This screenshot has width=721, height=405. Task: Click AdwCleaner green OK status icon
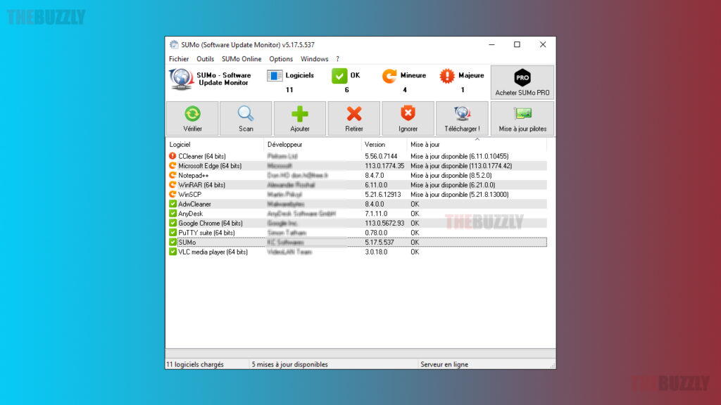pos(173,204)
